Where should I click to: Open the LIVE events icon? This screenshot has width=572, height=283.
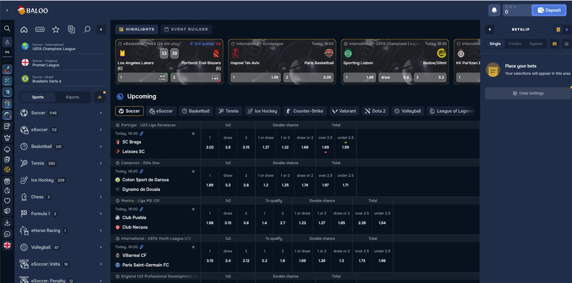[x=40, y=29]
